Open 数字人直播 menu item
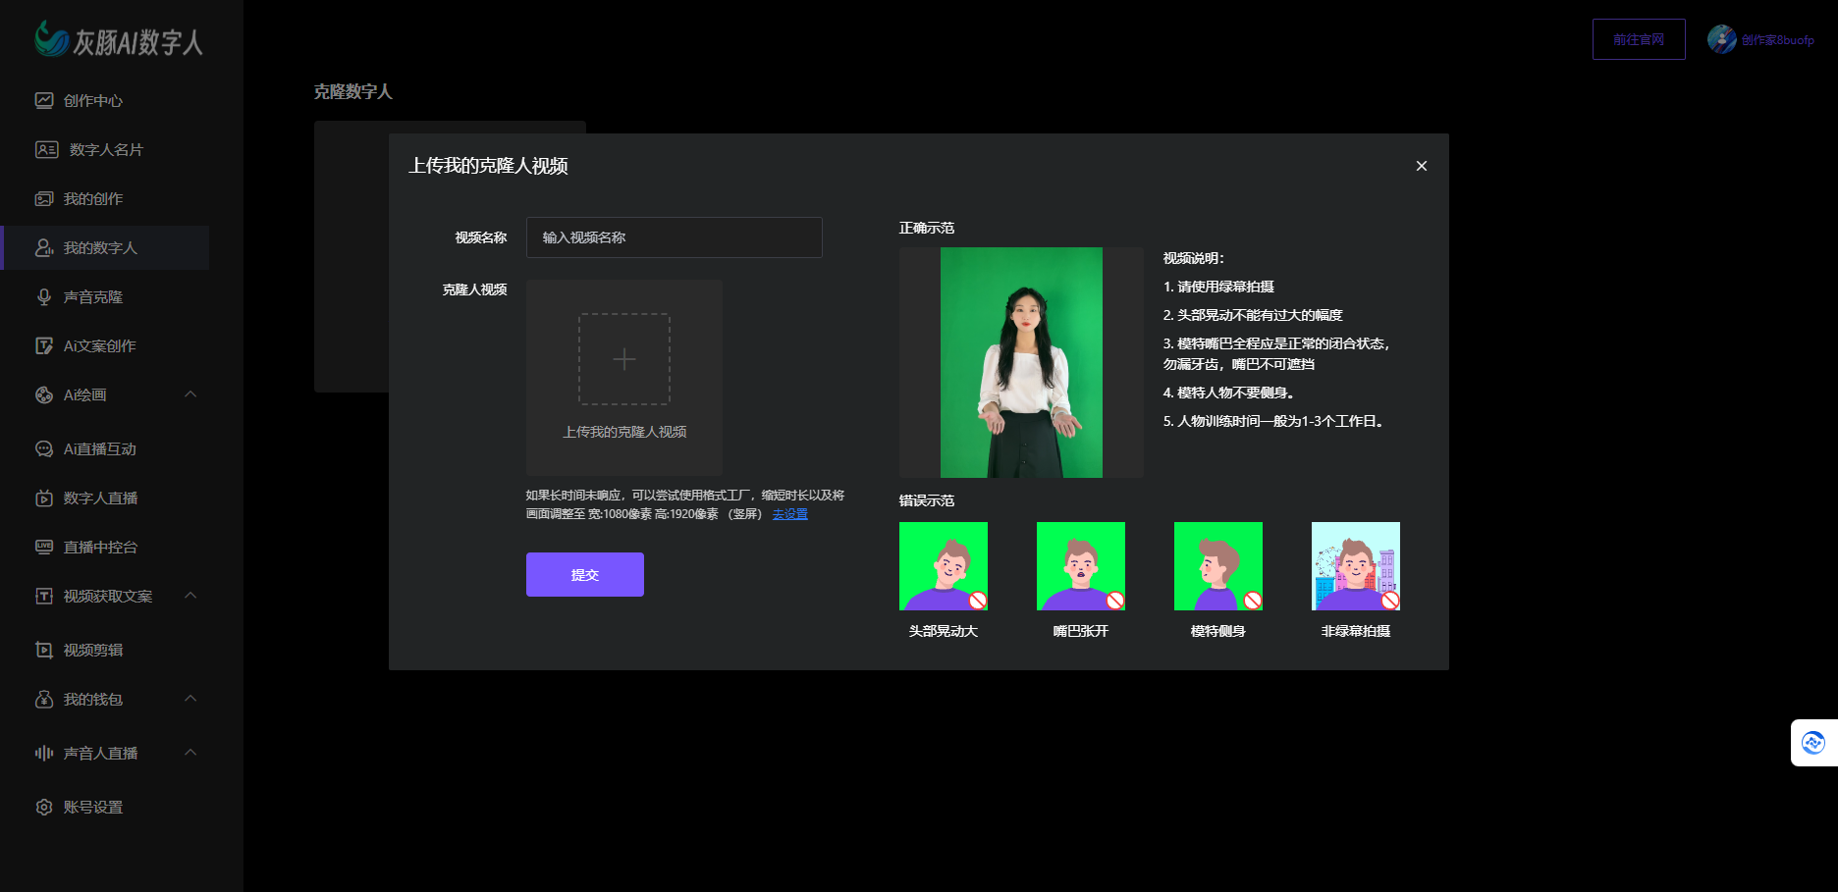 [100, 498]
